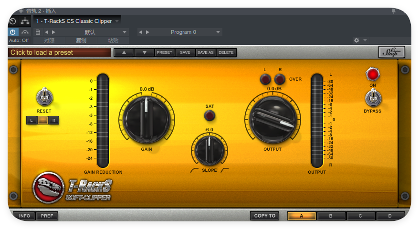Click the OUTPUT level meter
Screen dimensions: 419x229
click(317, 121)
